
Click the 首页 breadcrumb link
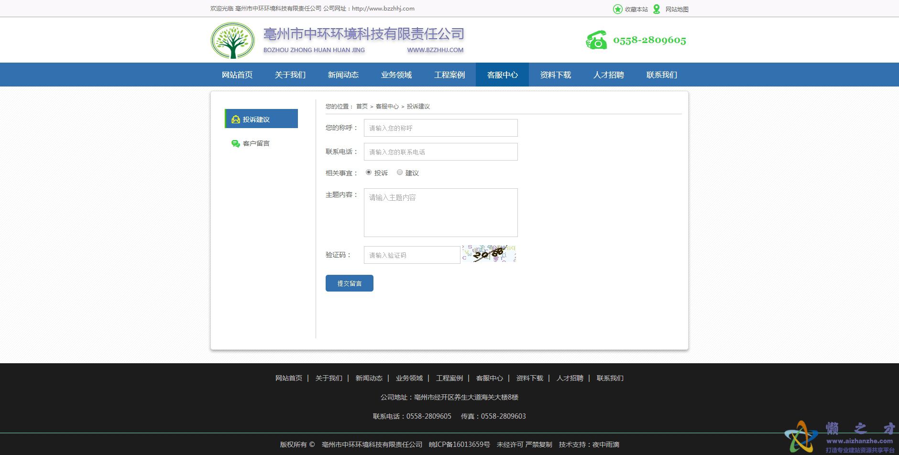click(362, 107)
